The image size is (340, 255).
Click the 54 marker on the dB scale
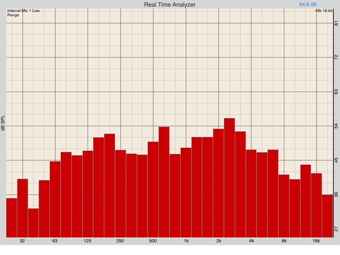pyautogui.click(x=336, y=126)
